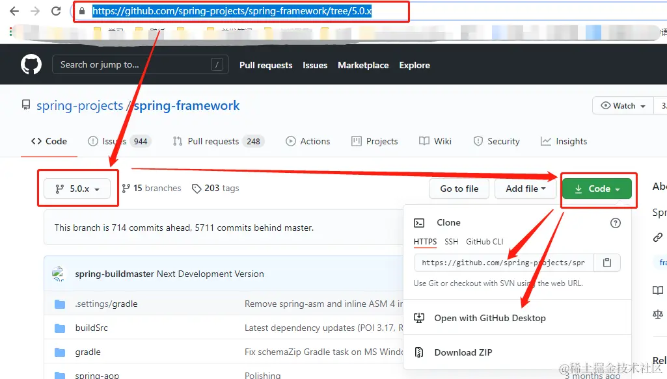The height and width of the screenshot is (379, 667).
Task: Click the clone URL text field
Action: coord(504,263)
